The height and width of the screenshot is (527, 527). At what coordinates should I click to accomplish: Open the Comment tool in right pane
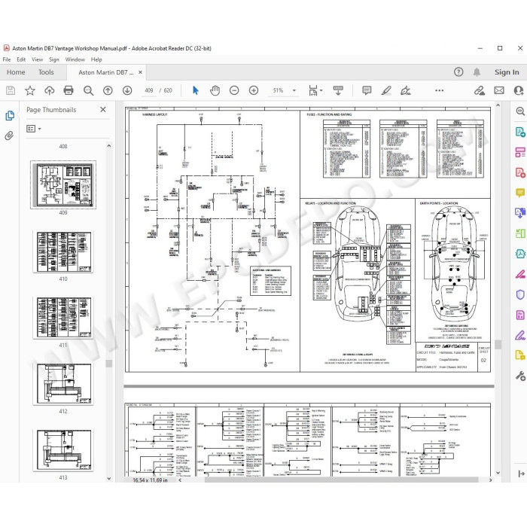520,193
